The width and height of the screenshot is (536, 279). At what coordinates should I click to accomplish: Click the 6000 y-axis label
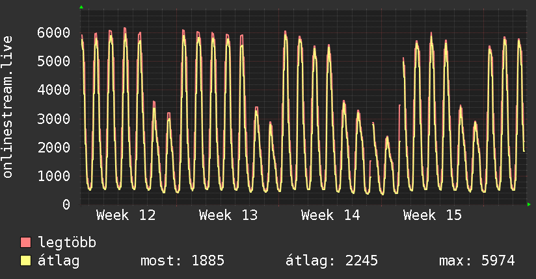coord(54,32)
